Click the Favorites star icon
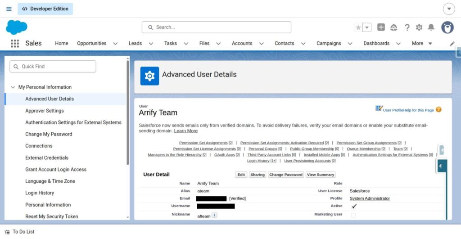Image resolution: width=461 pixels, height=239 pixels. tap(358, 27)
